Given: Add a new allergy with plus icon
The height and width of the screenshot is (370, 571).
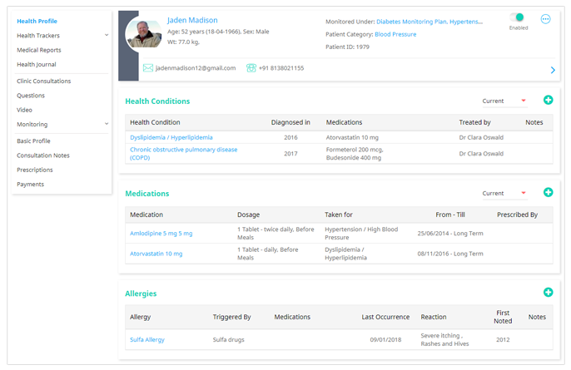Looking at the screenshot, I should point(548,292).
